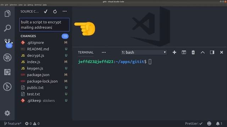Open Source Control more actions ellipsis

(x=65, y=11)
